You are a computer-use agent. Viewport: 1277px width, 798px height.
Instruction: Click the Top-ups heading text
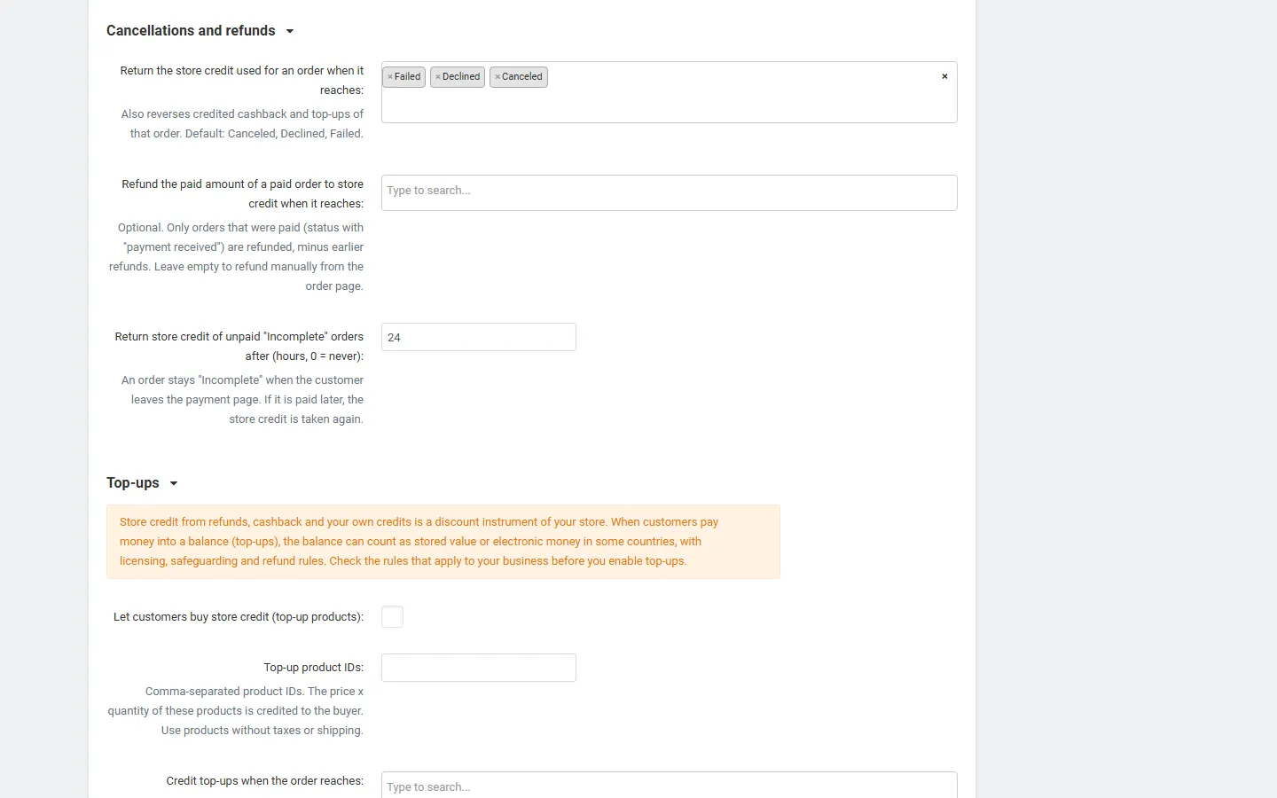(x=133, y=483)
